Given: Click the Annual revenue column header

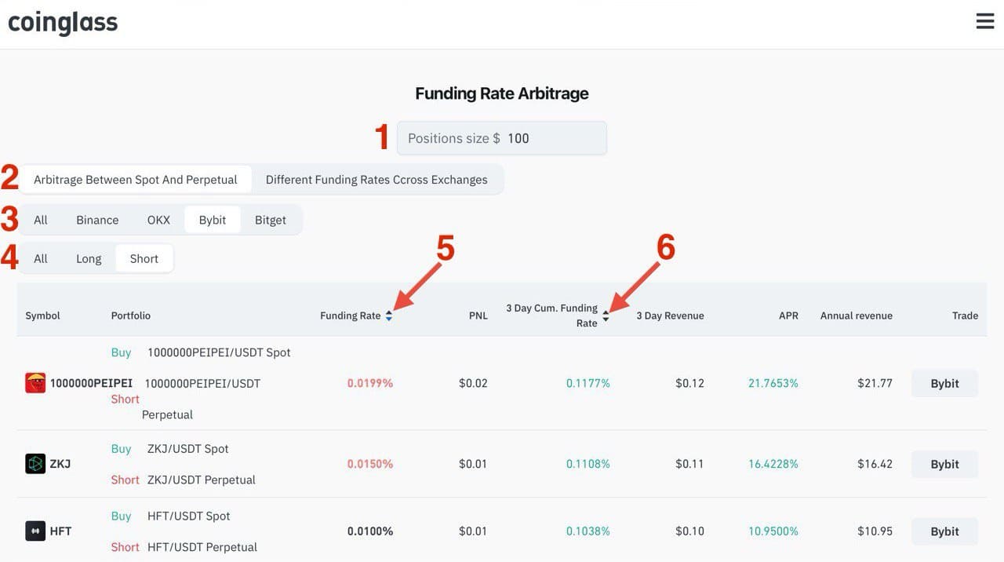Looking at the screenshot, I should [x=857, y=316].
